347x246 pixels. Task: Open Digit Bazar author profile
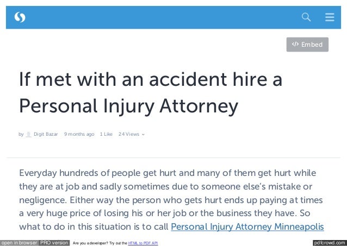pos(46,134)
